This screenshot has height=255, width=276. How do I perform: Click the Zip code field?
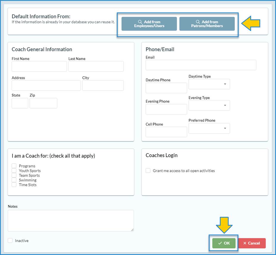click(x=43, y=103)
